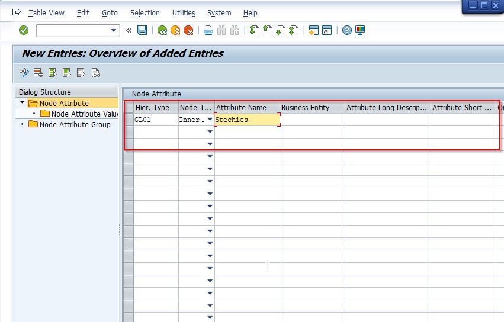Open the Edit menu
Screen dimensions: 504x322
pyautogui.click(x=83, y=13)
